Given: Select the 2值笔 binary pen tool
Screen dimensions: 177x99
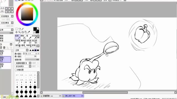Looking at the screenshot, I should coord(23,46).
